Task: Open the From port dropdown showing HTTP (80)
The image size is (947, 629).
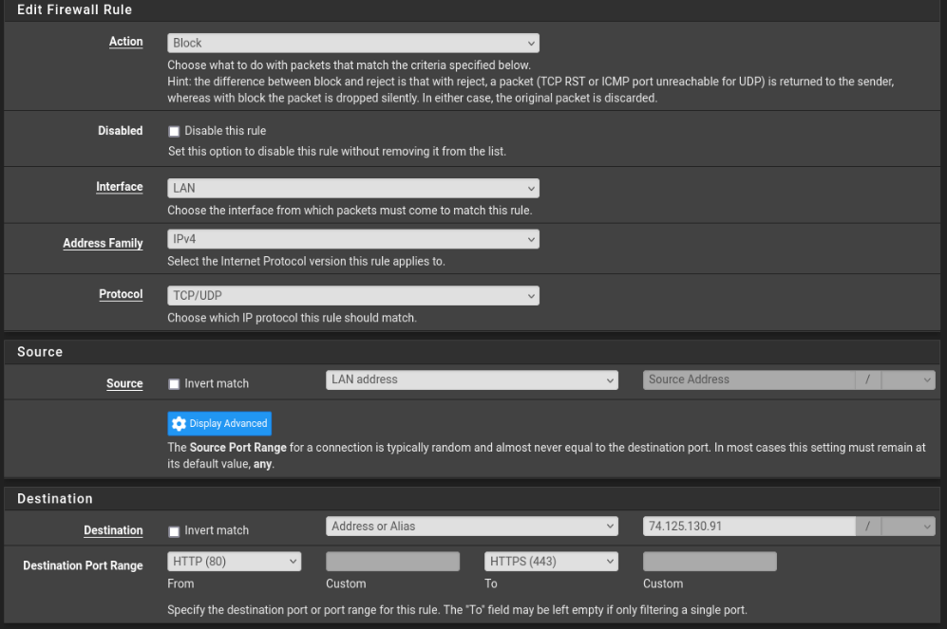Action: [x=234, y=561]
